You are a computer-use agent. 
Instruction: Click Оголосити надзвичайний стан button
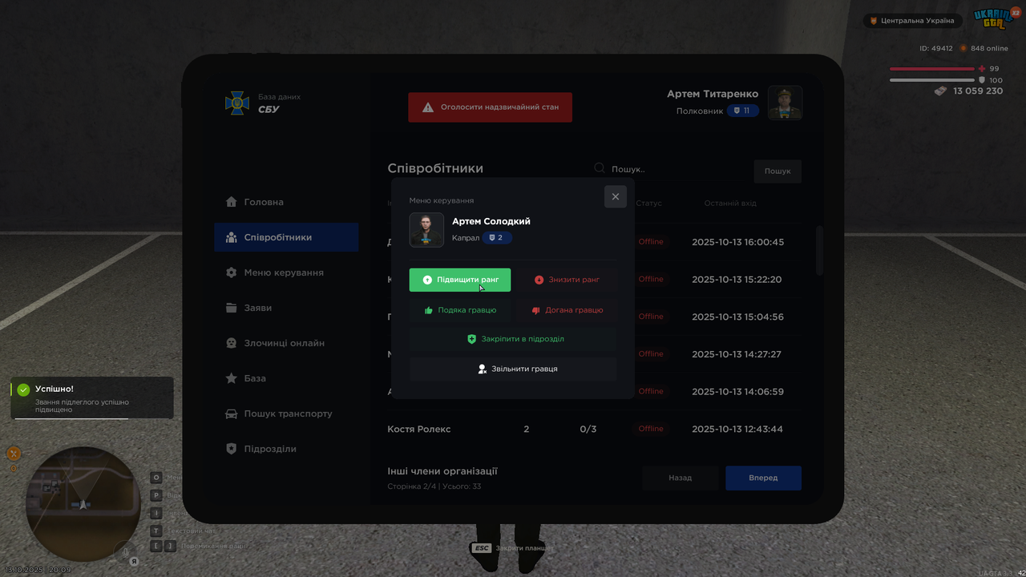[x=491, y=107]
